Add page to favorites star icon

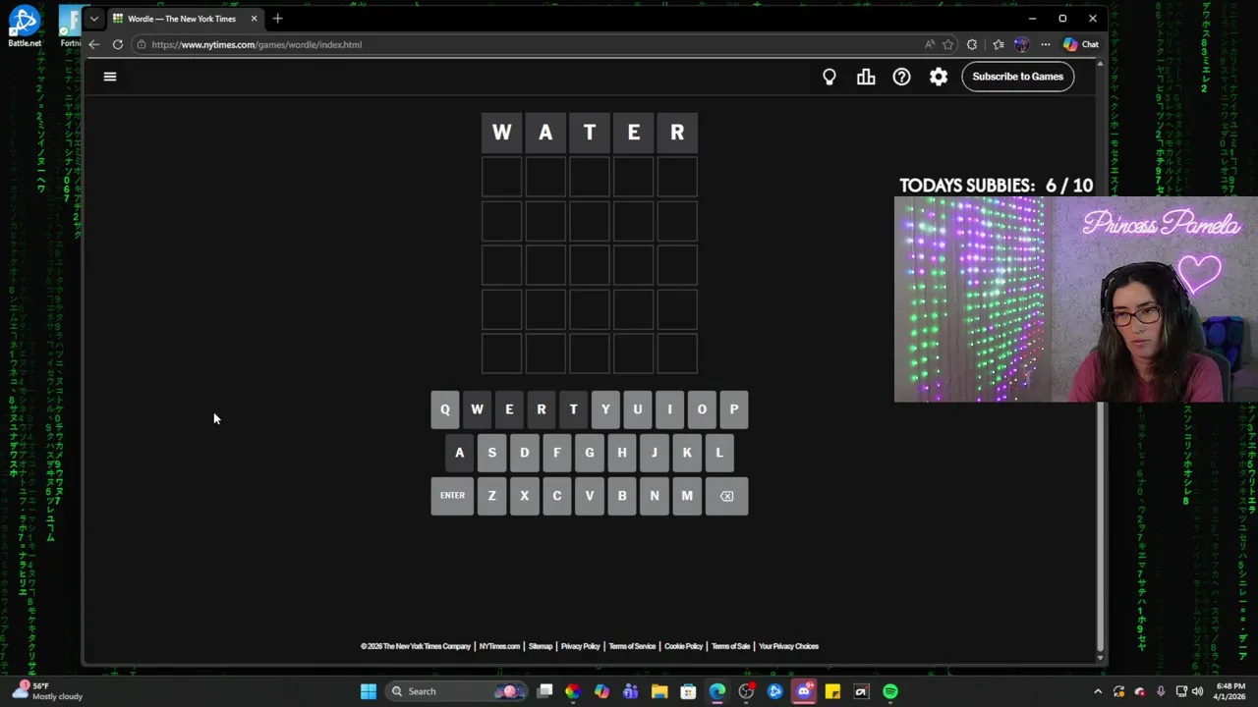click(947, 44)
